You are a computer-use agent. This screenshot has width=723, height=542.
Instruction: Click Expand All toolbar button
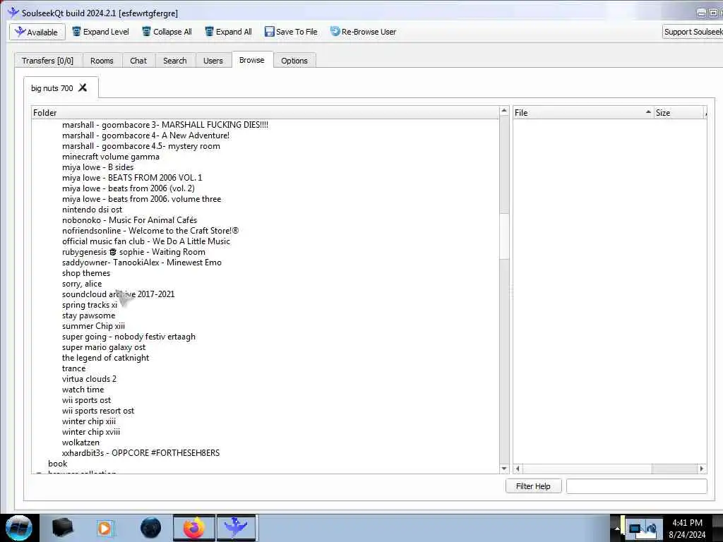[228, 32]
